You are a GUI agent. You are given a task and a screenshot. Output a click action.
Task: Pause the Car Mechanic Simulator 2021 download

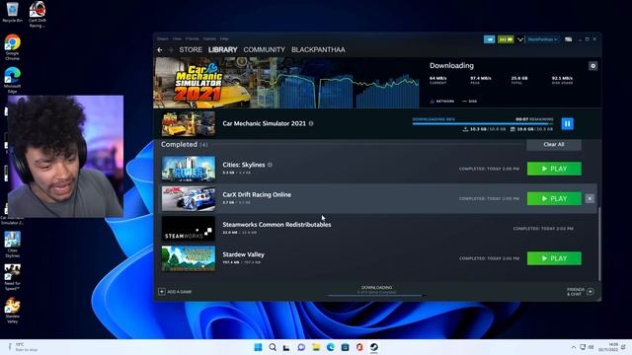(567, 123)
